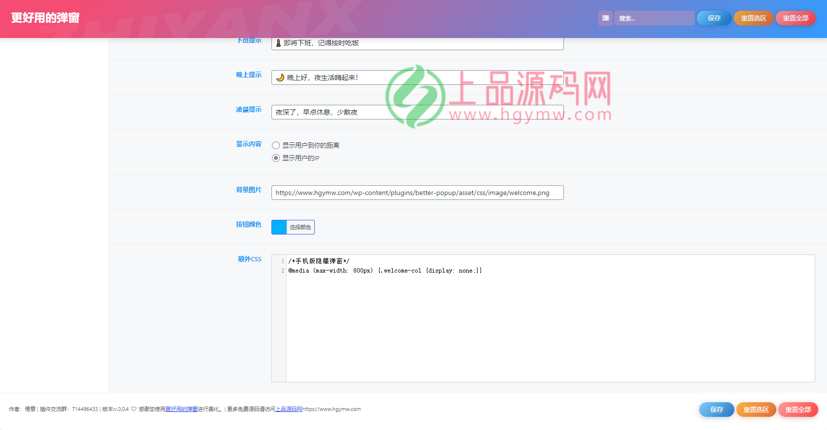Image resolution: width=827 pixels, height=430 pixels.
Task: Open the 选择颜色 color picker button
Action: click(x=300, y=227)
